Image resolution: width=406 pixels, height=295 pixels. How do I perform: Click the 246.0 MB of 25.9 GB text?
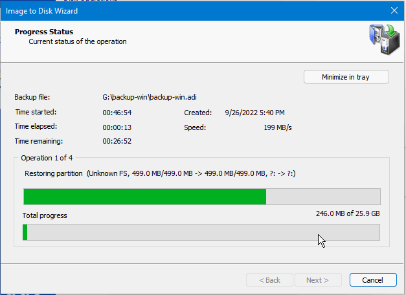tap(348, 213)
